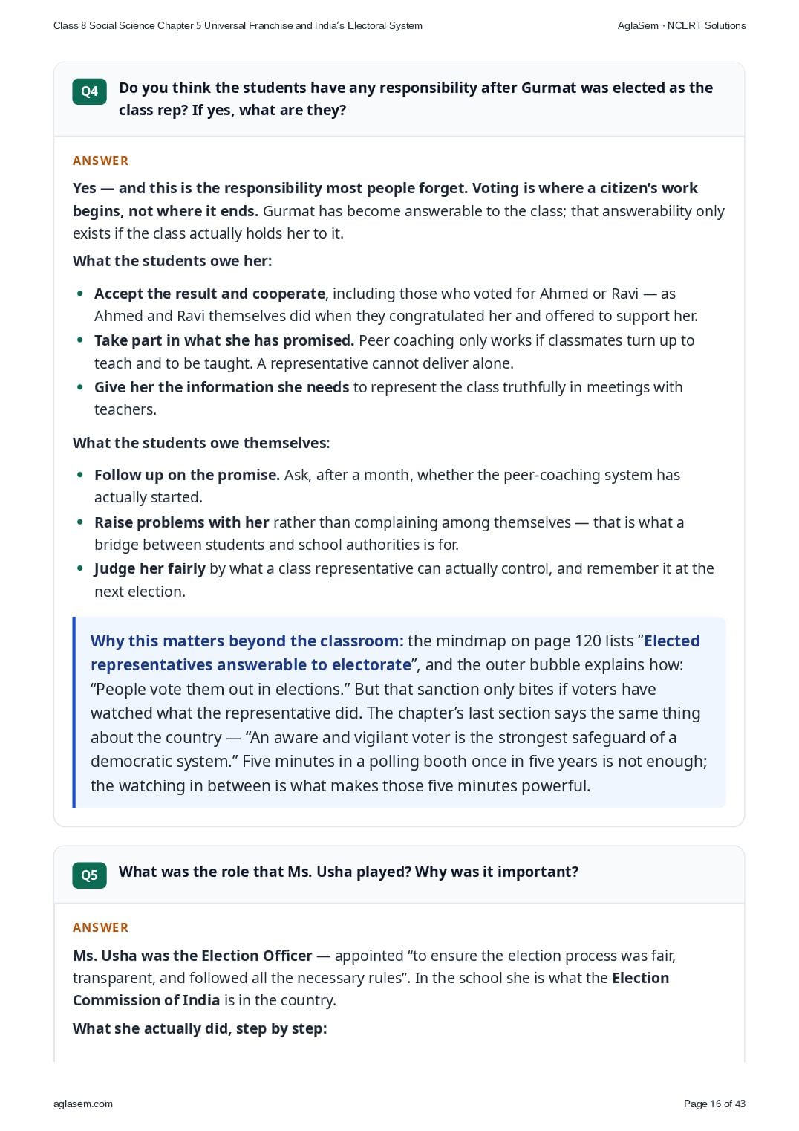Click the AglaSem · NCERT Solutions header text
The image size is (799, 1131).
point(682,25)
